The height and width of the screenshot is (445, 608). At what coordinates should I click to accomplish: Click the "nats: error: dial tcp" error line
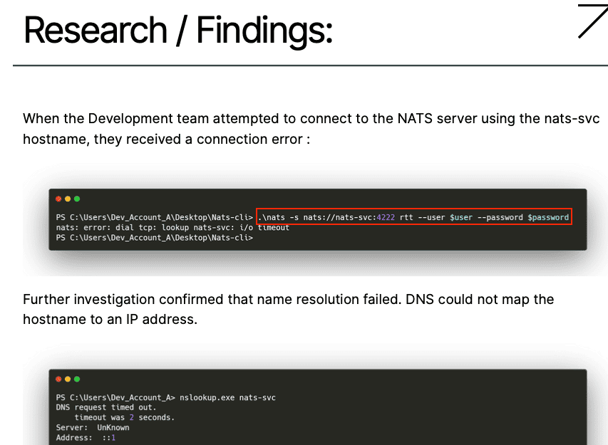tap(172, 228)
